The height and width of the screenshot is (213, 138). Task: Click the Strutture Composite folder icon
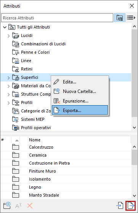[x=16, y=94]
